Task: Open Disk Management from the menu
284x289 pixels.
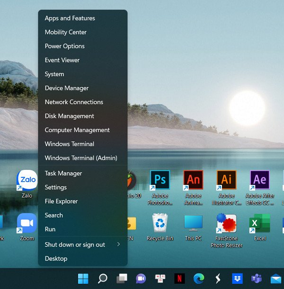Action: coord(69,116)
